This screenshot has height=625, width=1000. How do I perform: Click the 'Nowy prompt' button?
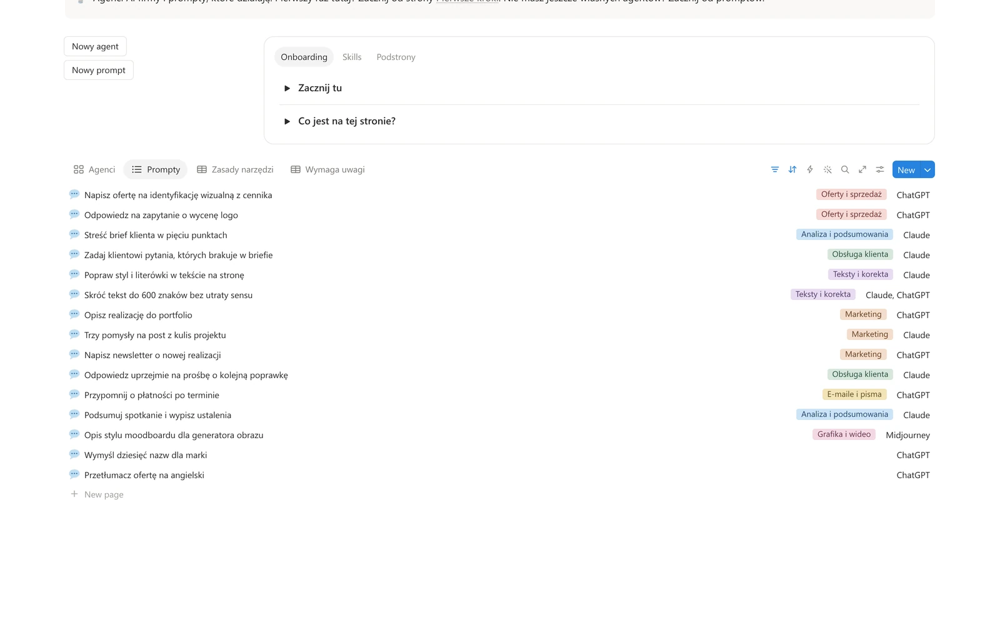tap(99, 70)
